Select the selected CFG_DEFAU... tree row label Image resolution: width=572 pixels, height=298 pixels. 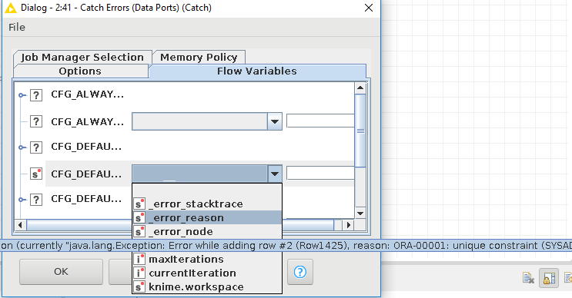pyautogui.click(x=86, y=174)
